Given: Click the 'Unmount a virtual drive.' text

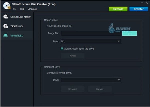Looking at the screenshot, I should [59, 73].
